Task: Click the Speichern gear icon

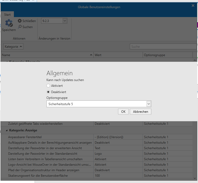Action: [9, 23]
